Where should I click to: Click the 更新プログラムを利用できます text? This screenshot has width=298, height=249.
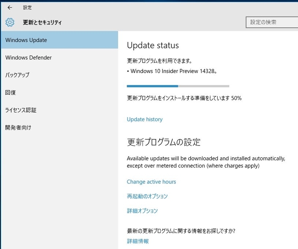click(x=159, y=61)
